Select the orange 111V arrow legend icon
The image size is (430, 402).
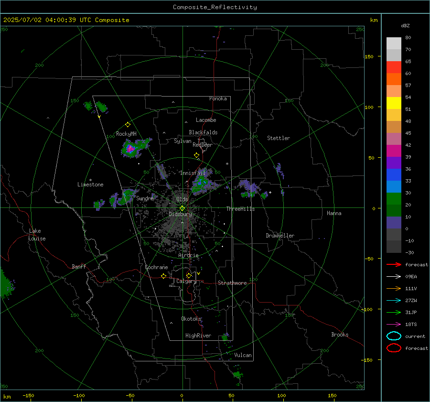[394, 288]
